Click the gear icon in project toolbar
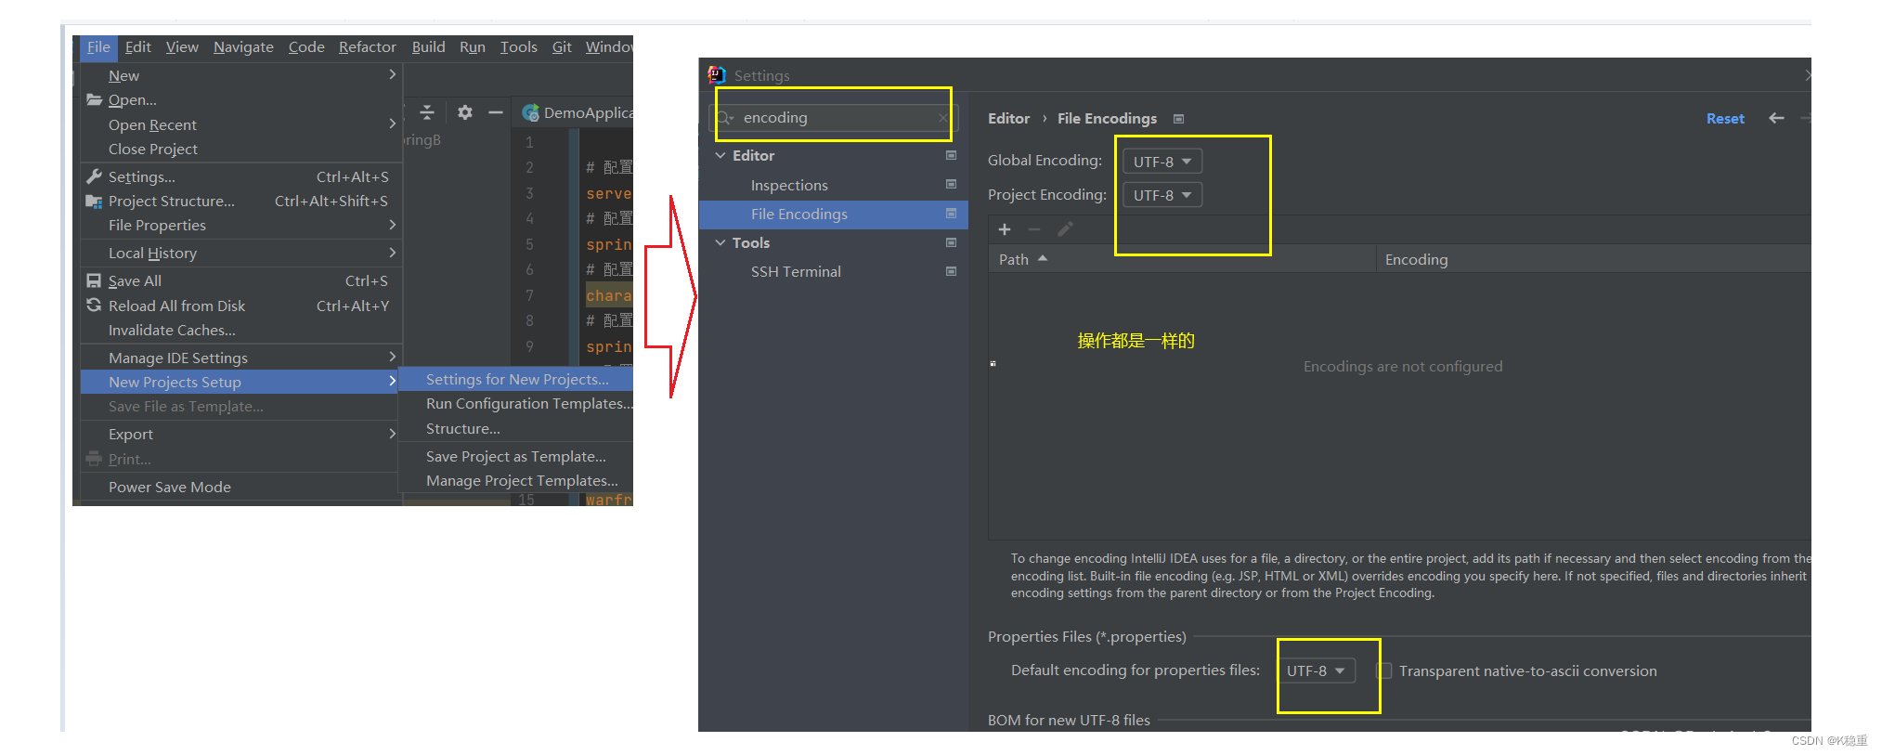The width and height of the screenshot is (1882, 755). [x=465, y=112]
